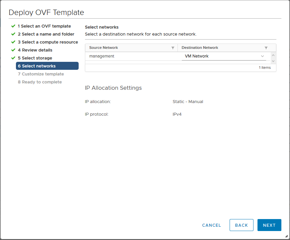Click the NEXT button
Image resolution: width=290 pixels, height=240 pixels.
click(x=269, y=225)
